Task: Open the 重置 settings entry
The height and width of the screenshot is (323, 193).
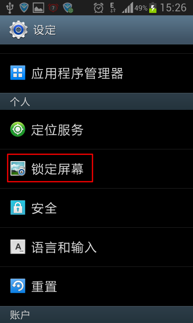Action: 96,286
